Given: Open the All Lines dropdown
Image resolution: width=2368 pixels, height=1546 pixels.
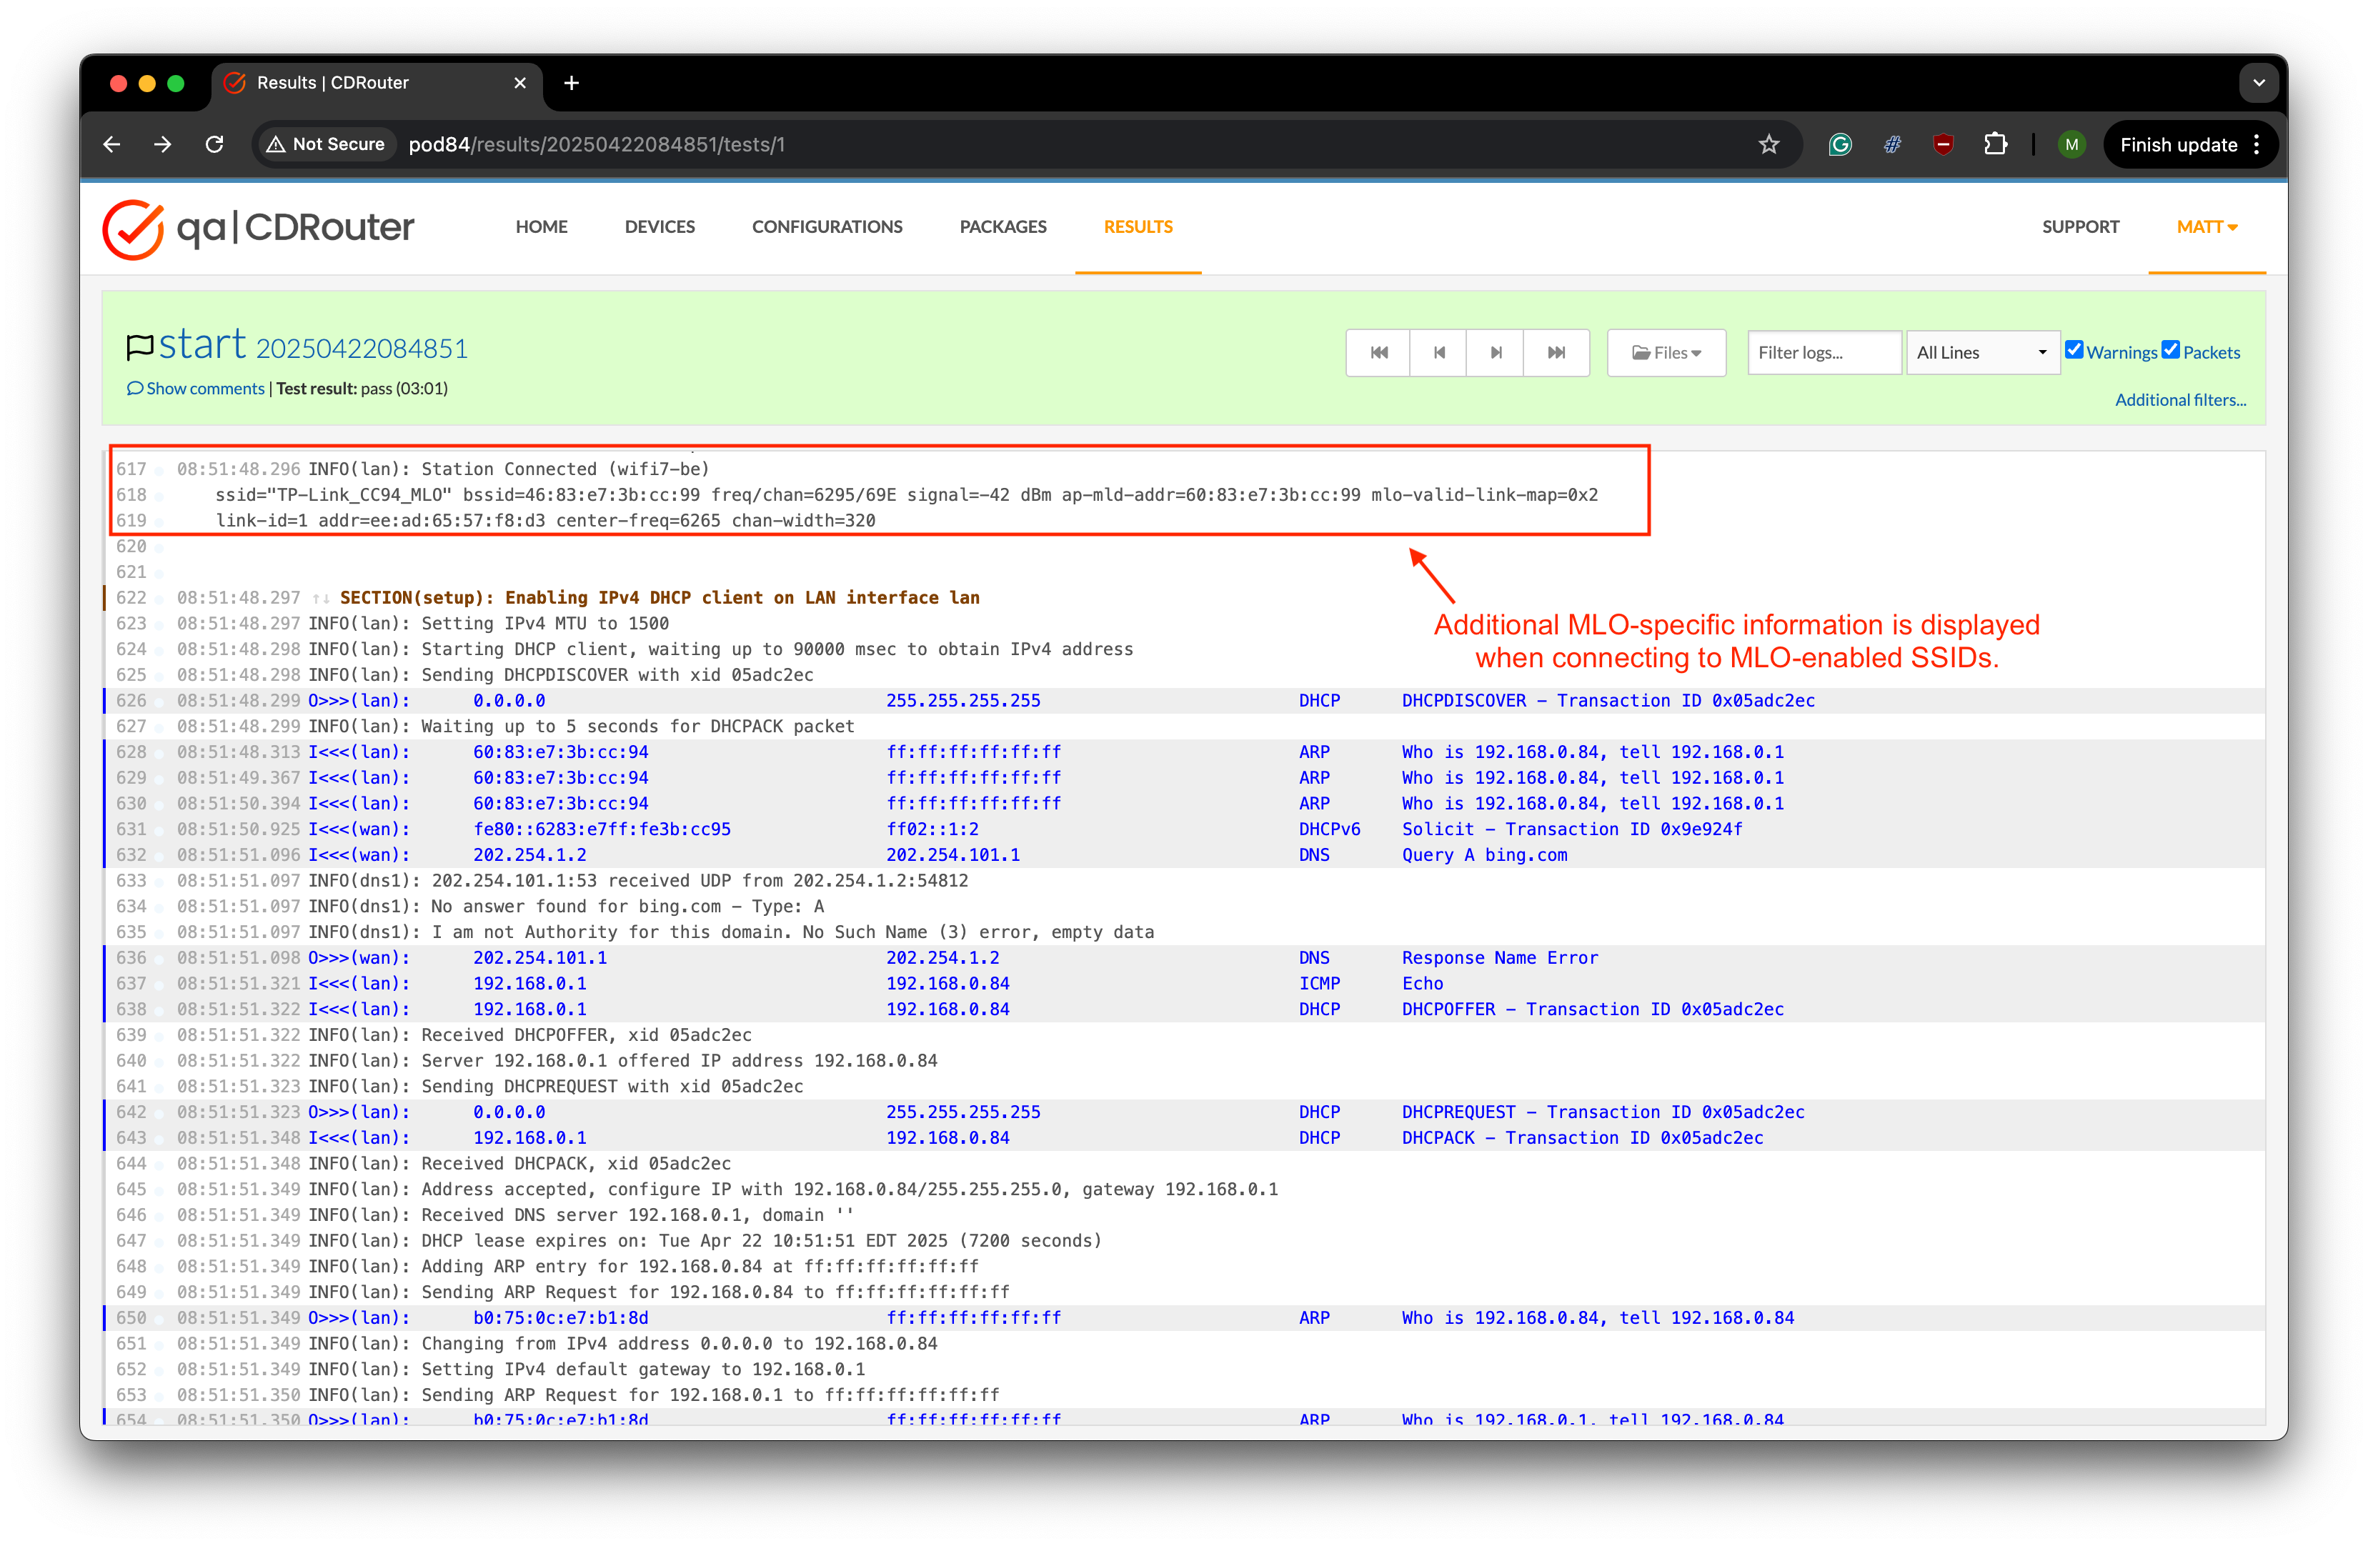Looking at the screenshot, I should 1982,352.
